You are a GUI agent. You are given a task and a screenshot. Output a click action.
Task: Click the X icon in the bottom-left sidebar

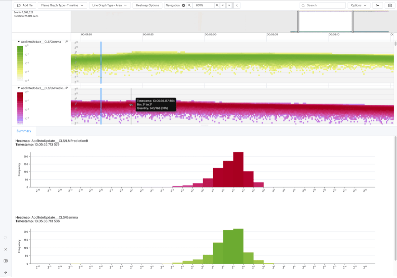5,249
